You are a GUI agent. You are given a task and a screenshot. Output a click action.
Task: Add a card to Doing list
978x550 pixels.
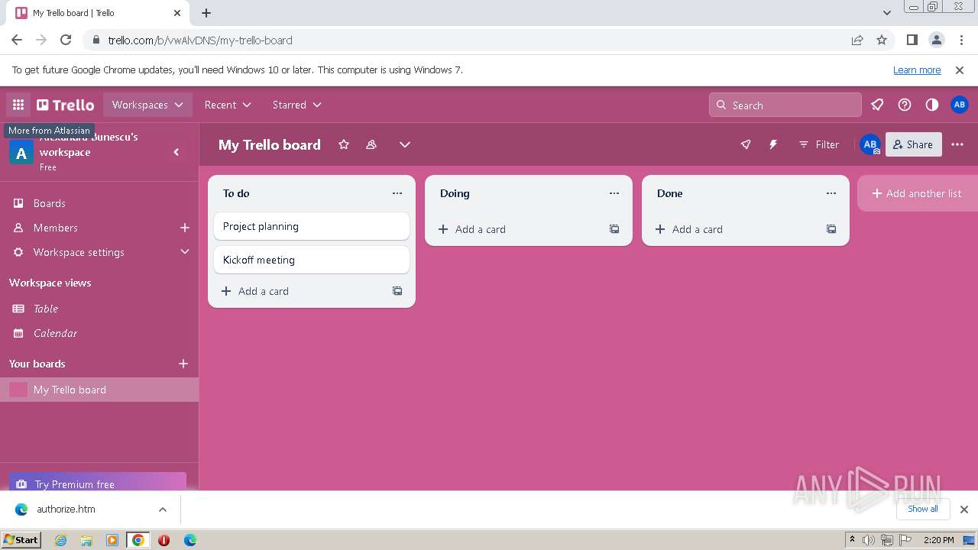517,229
